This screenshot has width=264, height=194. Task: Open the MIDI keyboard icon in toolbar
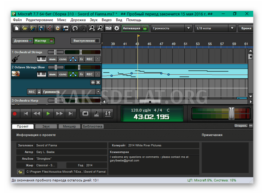point(108,28)
